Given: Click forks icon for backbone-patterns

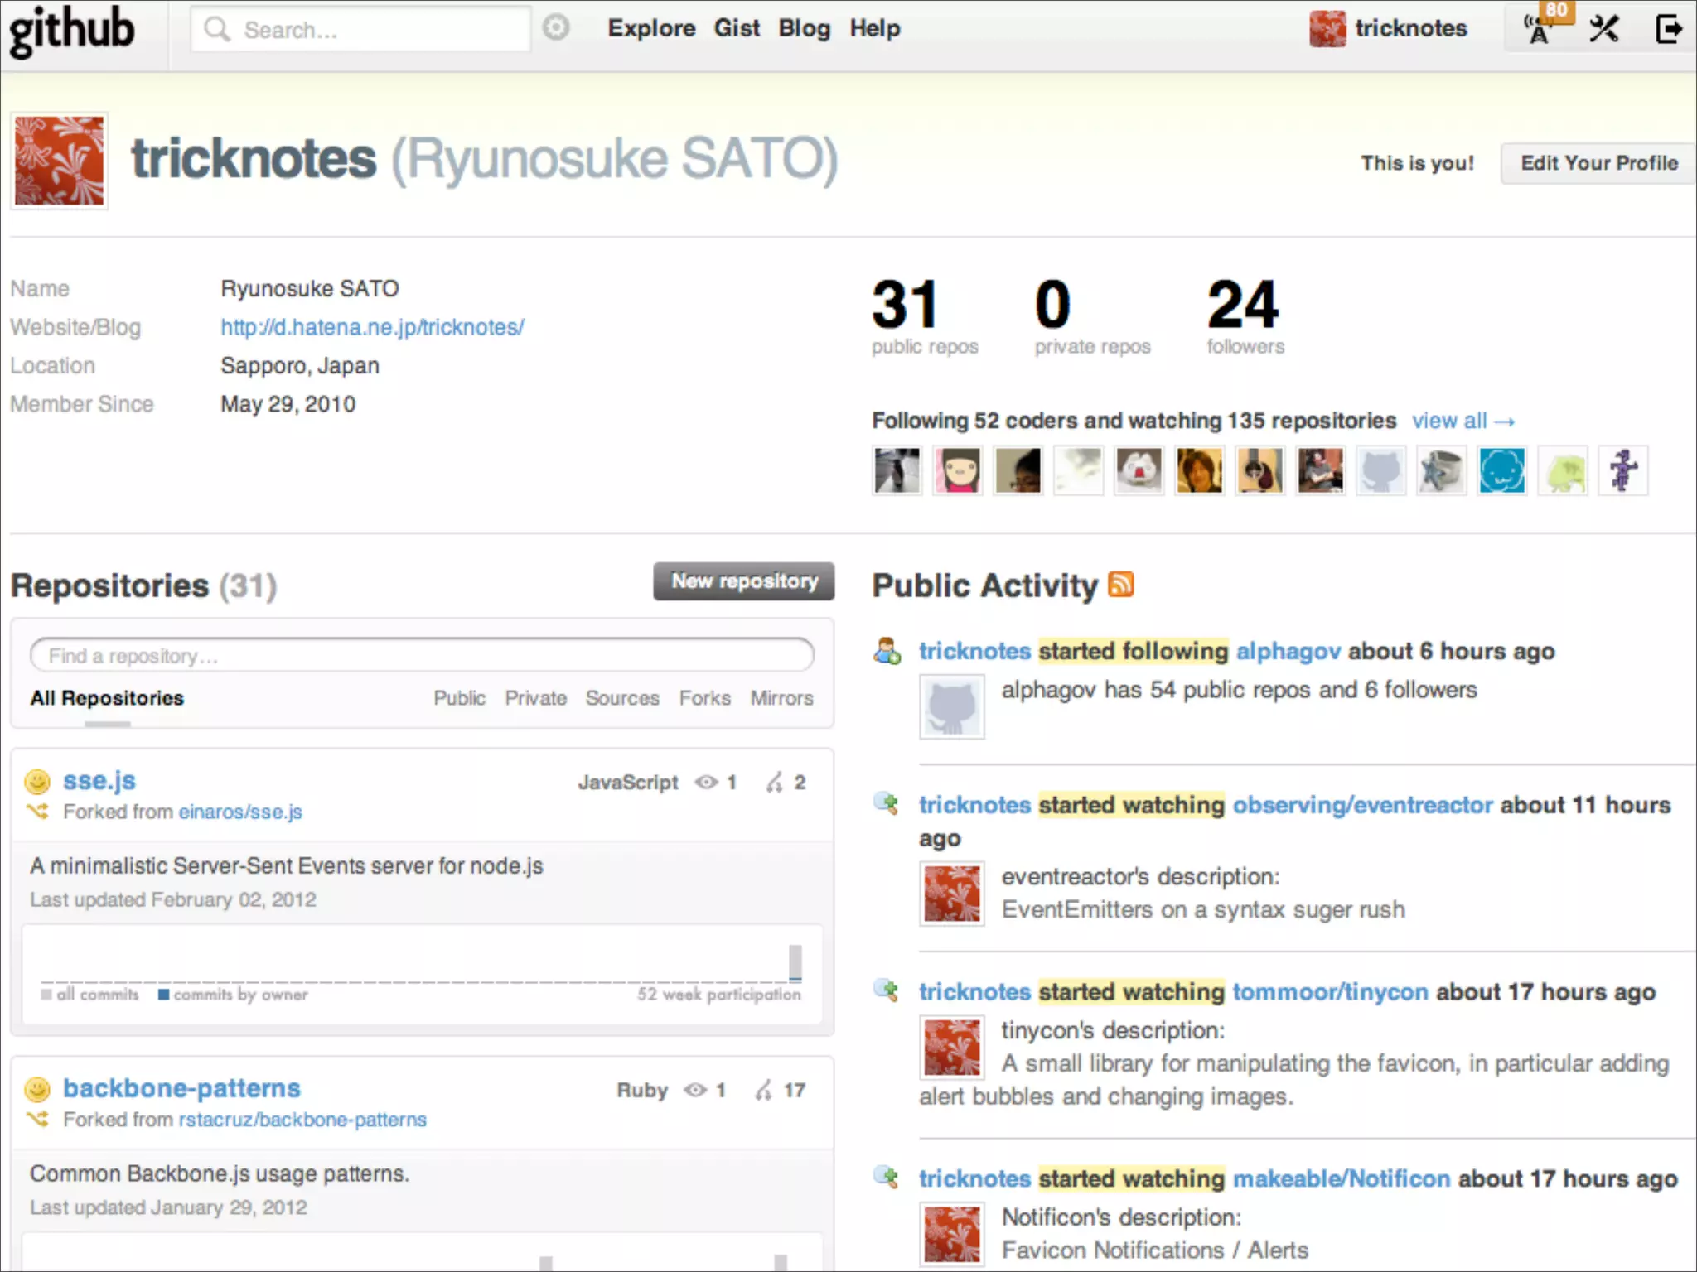Looking at the screenshot, I should coord(764,1090).
